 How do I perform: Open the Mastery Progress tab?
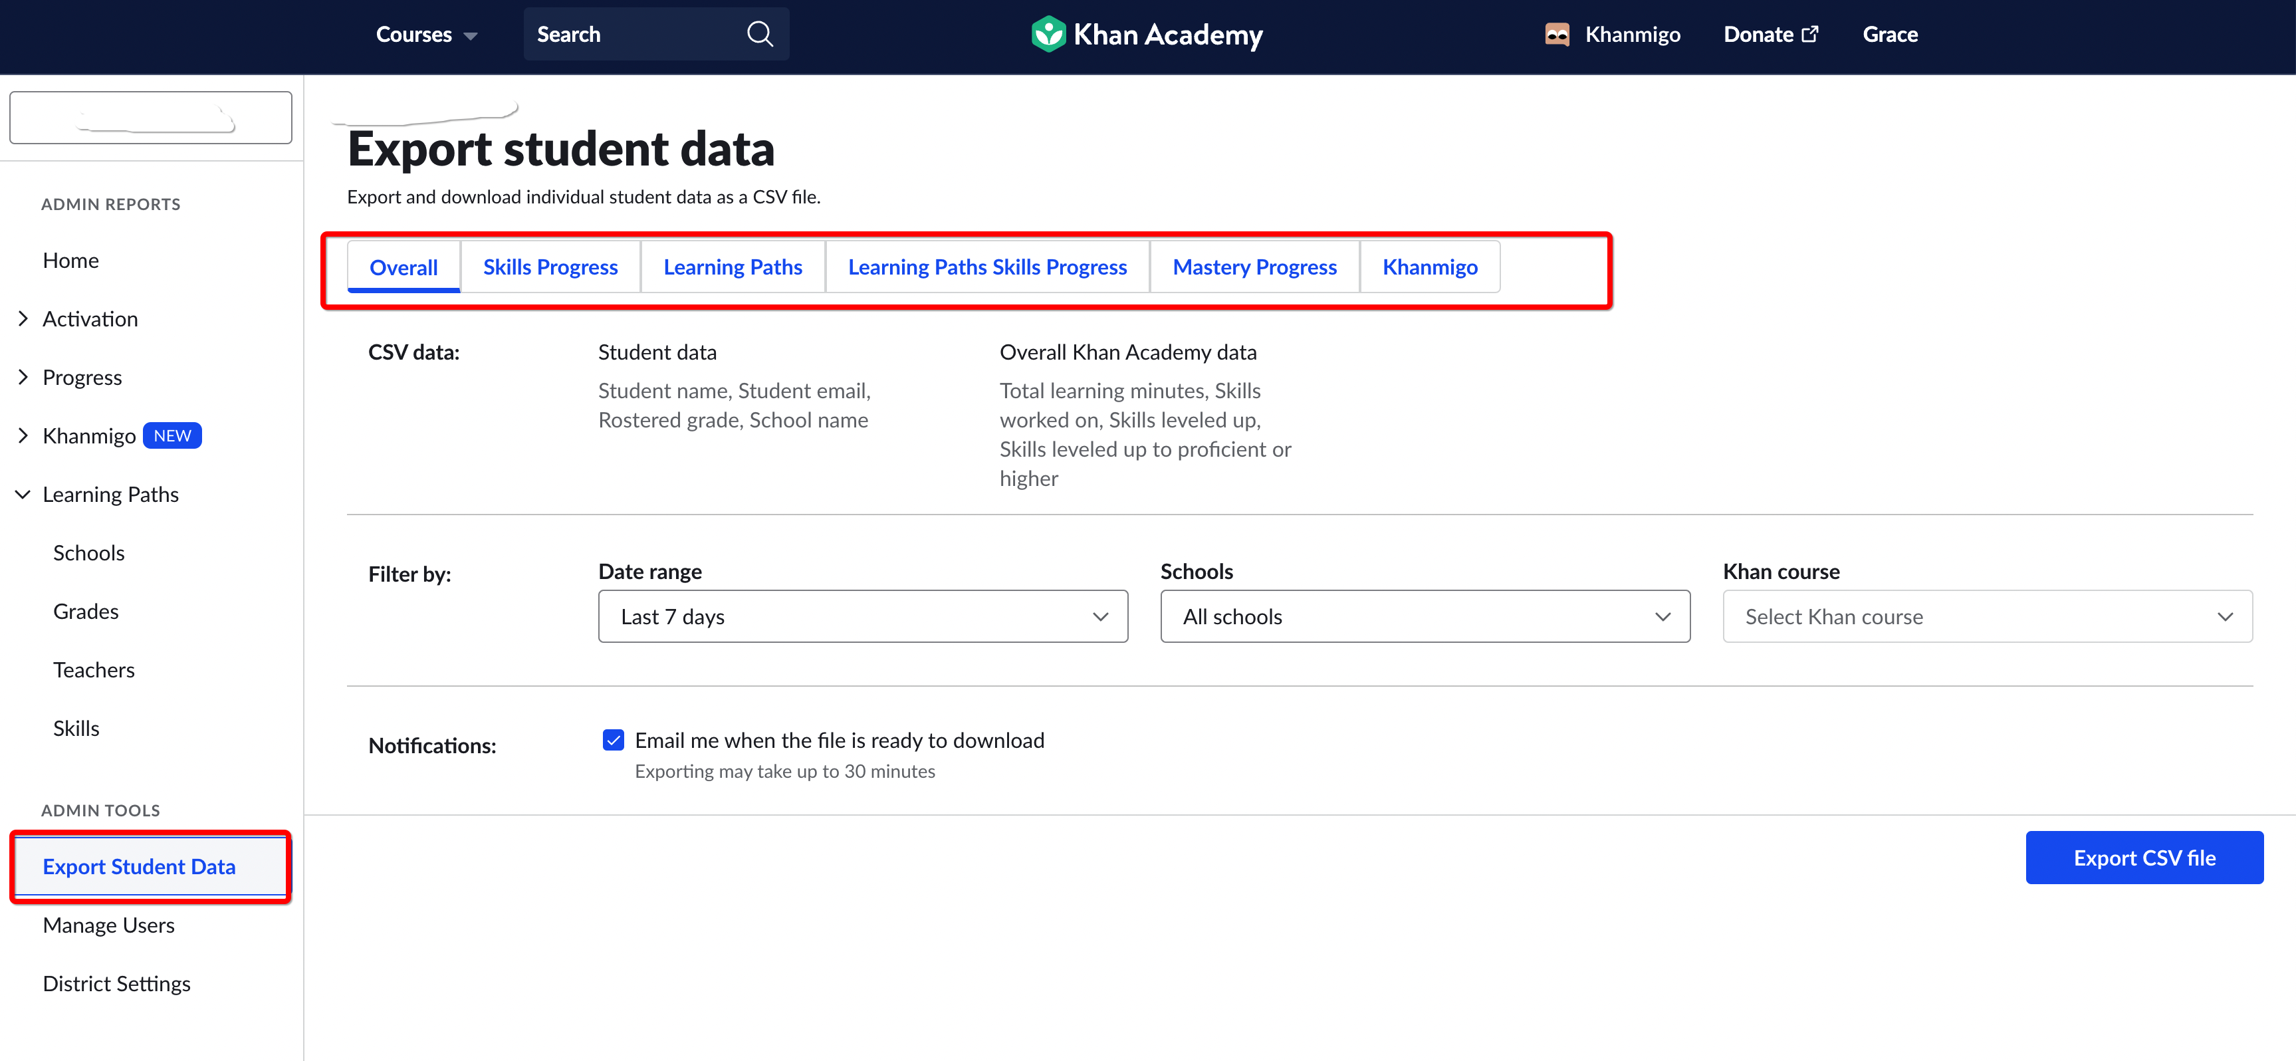click(x=1254, y=266)
